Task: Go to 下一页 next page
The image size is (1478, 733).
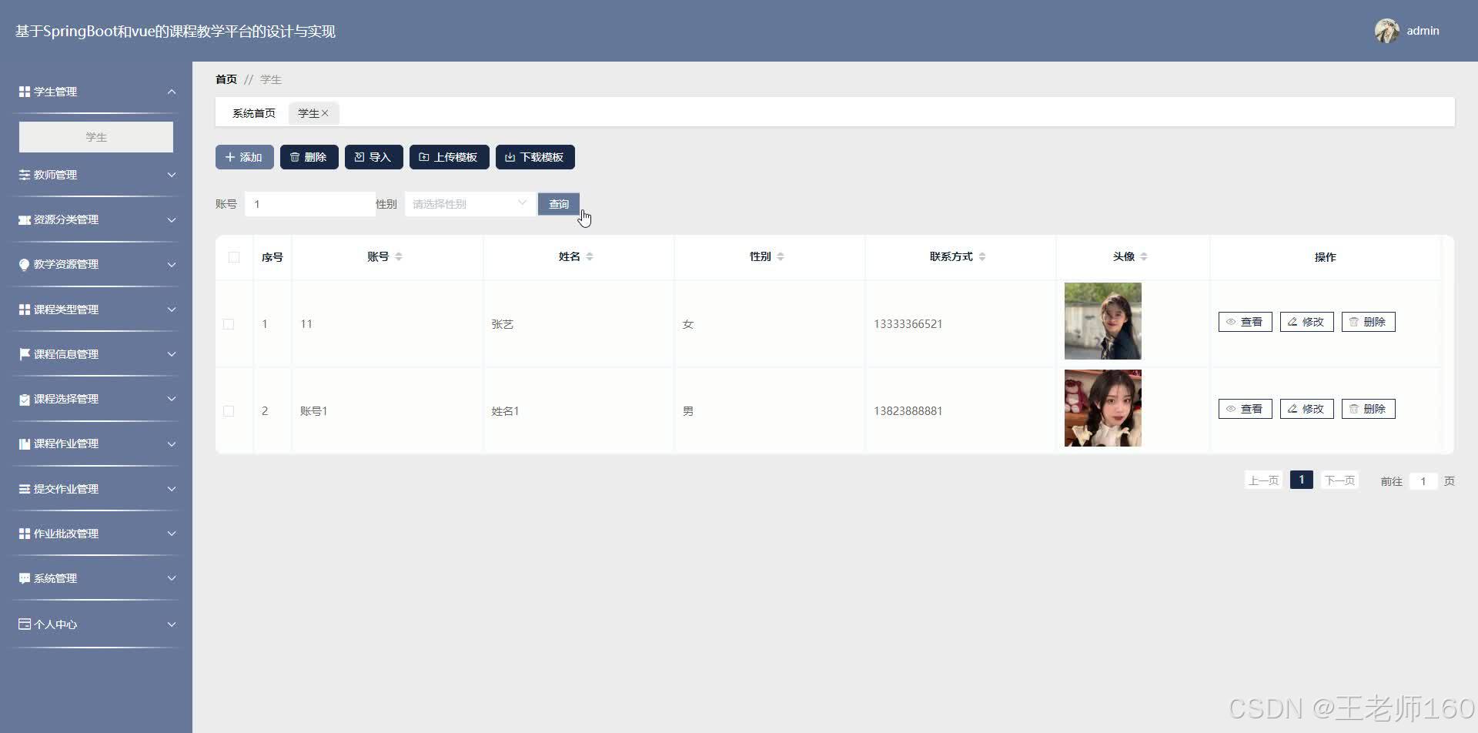Action: [1339, 480]
